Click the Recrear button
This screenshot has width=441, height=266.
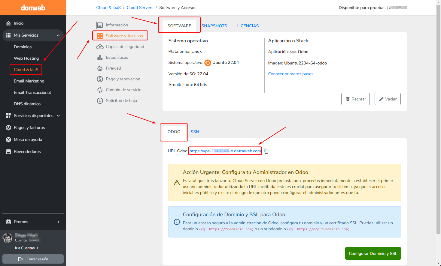[355, 99]
